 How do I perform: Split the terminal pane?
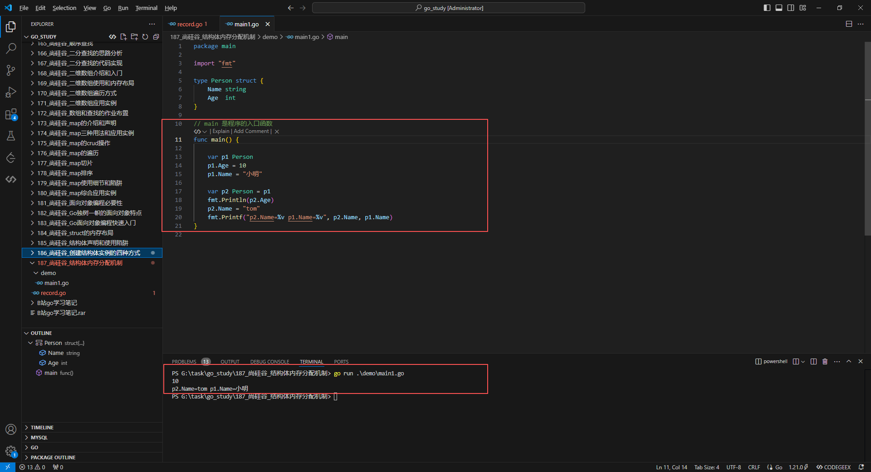[x=813, y=362]
